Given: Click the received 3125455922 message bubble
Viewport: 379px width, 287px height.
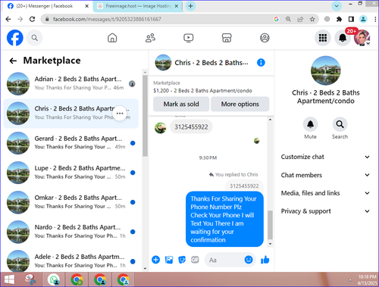Looking at the screenshot, I should click(x=191, y=126).
